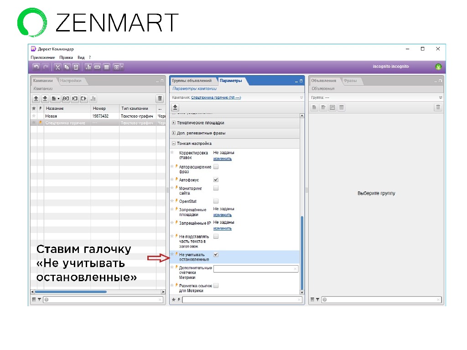Screen dimensions: 467x350
Task: Click the upload icon in Parameters panel
Action: point(175,108)
